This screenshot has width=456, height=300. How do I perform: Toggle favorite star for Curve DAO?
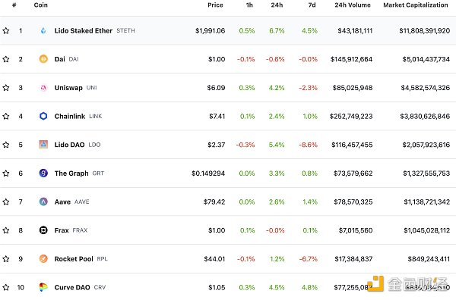(6, 287)
